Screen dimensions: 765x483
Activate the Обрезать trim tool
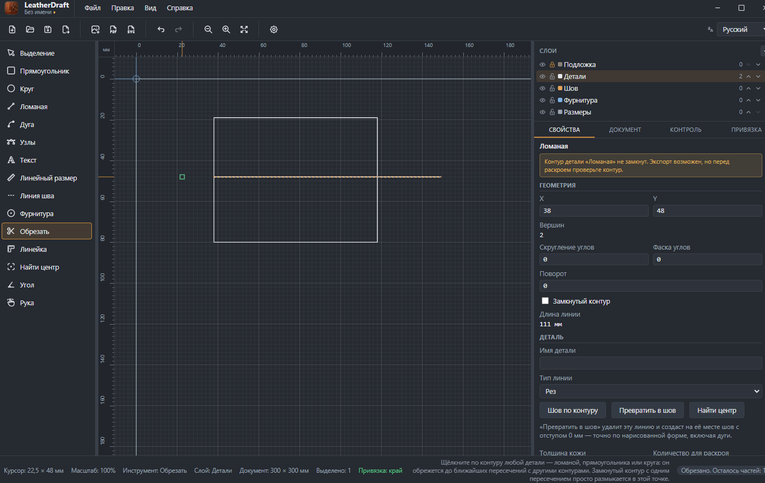[47, 231]
